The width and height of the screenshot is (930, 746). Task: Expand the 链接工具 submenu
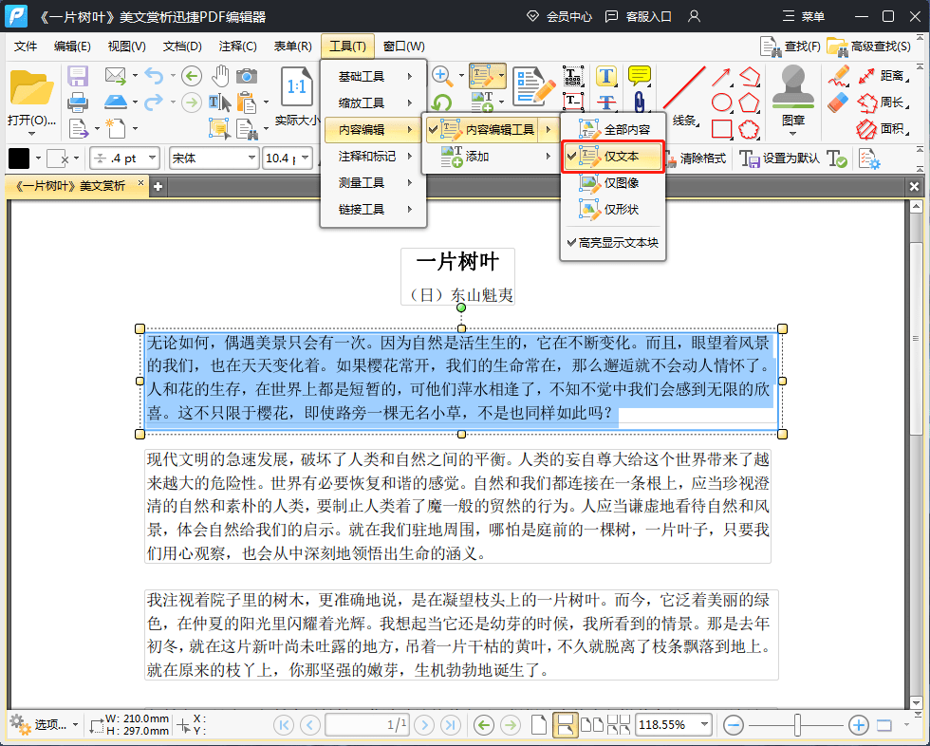[374, 210]
